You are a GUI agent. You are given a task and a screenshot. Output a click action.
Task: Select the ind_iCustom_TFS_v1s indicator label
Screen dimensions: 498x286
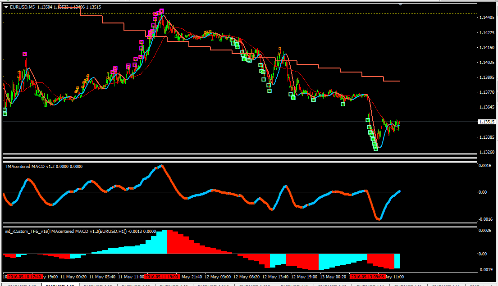point(80,232)
